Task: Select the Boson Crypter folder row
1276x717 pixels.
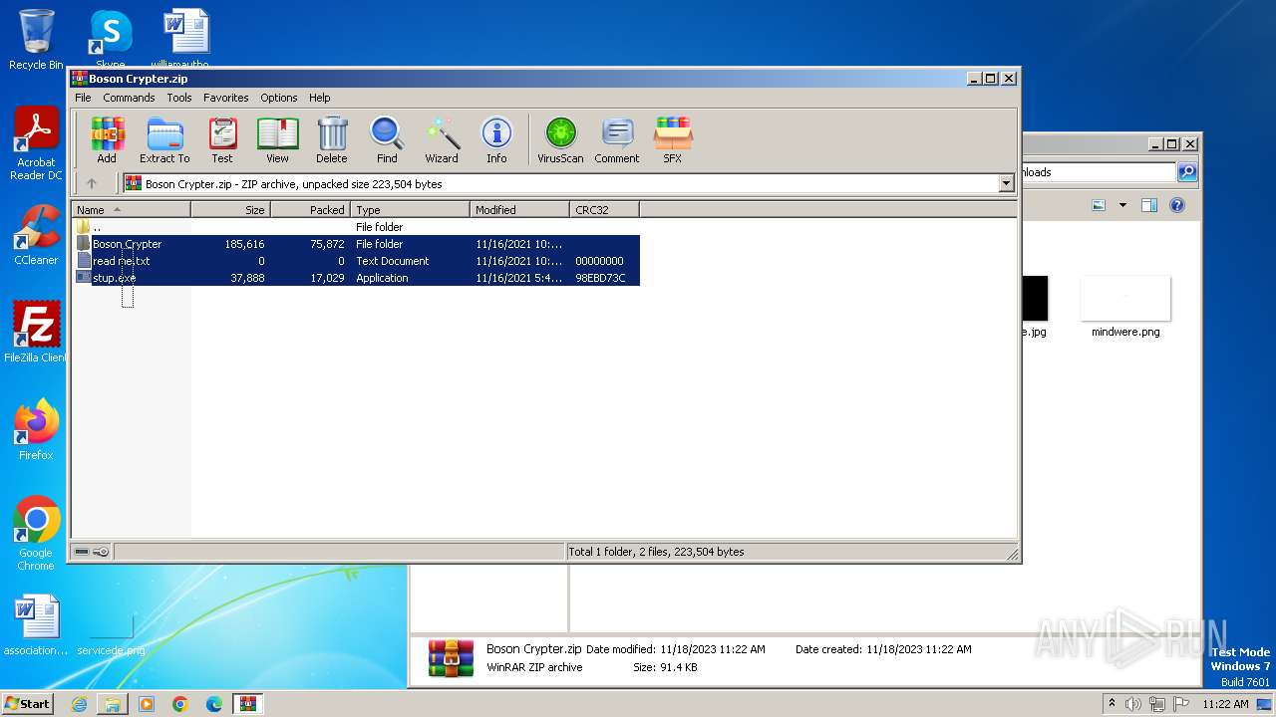Action: point(357,244)
